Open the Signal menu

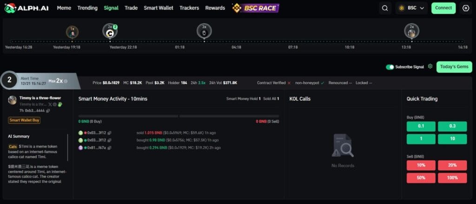(111, 8)
